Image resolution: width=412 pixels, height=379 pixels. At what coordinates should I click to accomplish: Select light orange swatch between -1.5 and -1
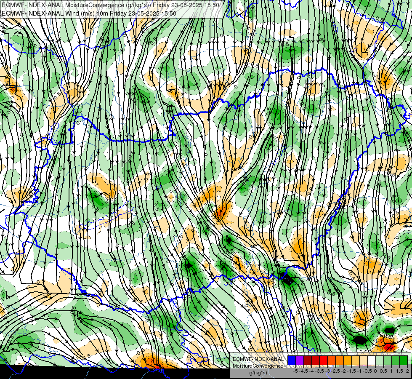356,360
